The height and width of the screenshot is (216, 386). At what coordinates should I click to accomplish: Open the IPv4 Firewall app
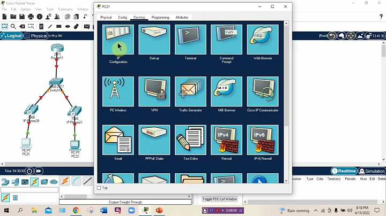pyautogui.click(x=226, y=140)
